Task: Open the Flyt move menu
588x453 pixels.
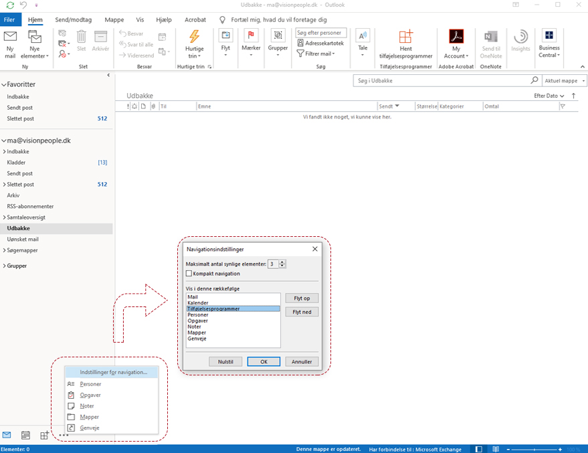Action: click(225, 43)
